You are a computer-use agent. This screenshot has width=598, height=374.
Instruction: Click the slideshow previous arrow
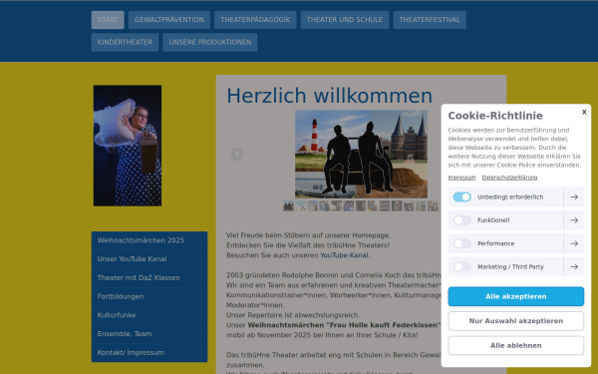(237, 155)
